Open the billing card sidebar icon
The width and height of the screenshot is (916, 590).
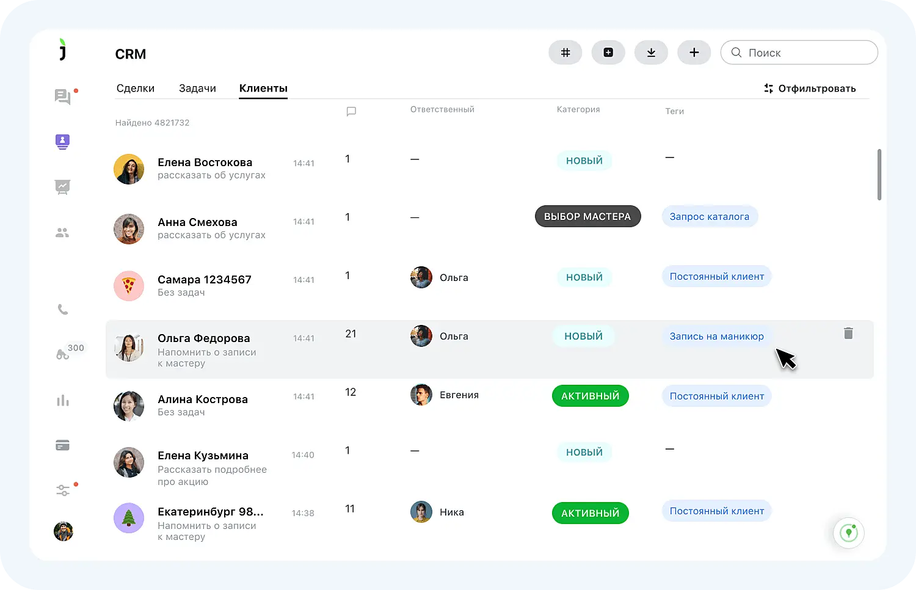click(62, 445)
